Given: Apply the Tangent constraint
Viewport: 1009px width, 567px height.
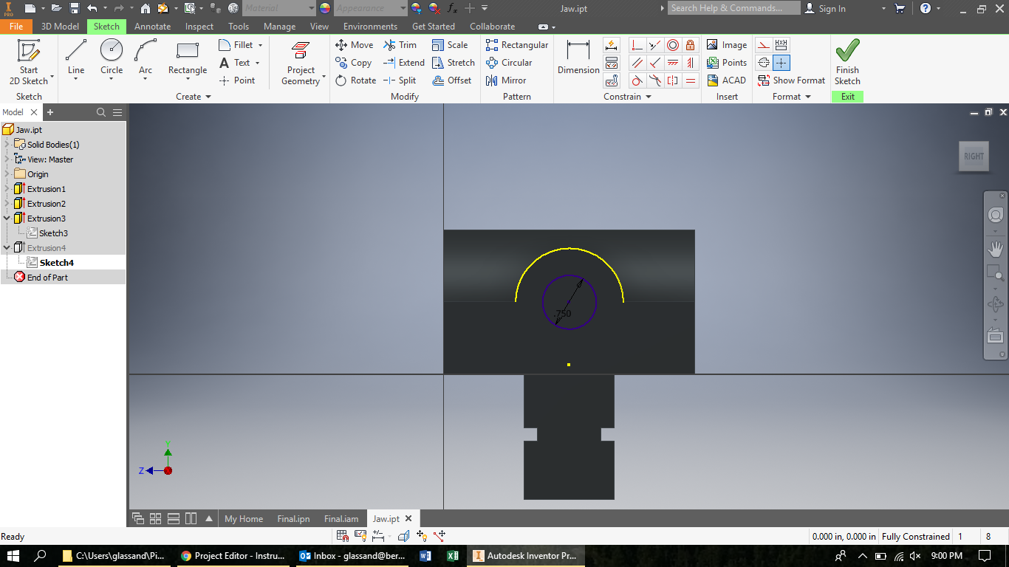Looking at the screenshot, I should [637, 80].
